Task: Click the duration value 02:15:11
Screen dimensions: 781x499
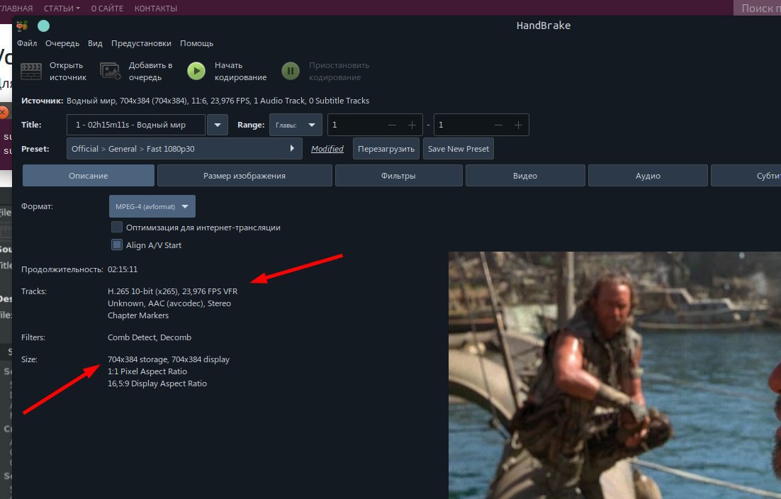Action: tap(123, 269)
